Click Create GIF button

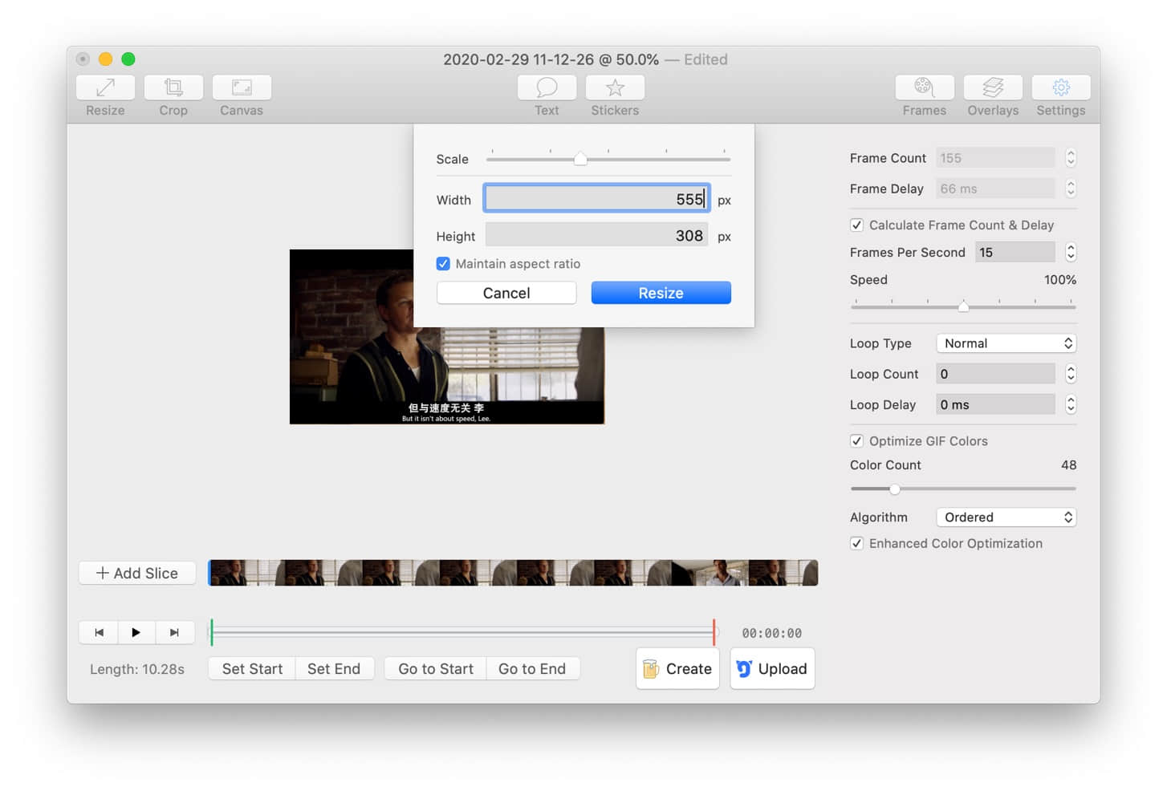click(x=677, y=668)
